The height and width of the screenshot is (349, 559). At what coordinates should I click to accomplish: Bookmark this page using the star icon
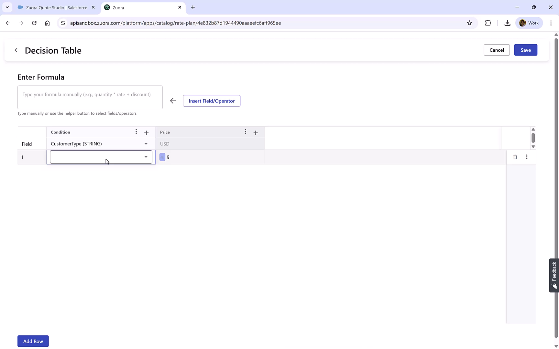pos(469,23)
